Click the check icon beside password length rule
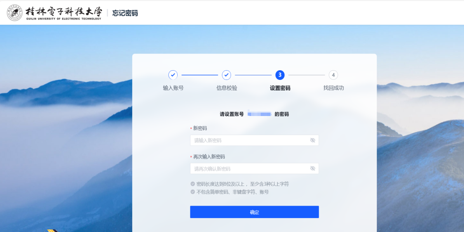Screen dimensions: 464x232 pos(193,184)
